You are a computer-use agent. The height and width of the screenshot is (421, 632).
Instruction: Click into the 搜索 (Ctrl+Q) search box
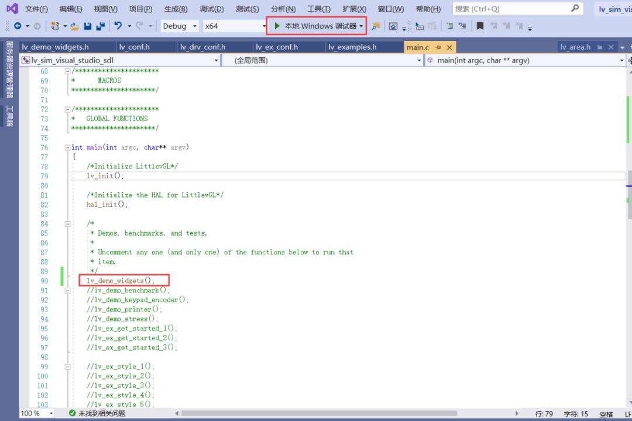pos(518,8)
